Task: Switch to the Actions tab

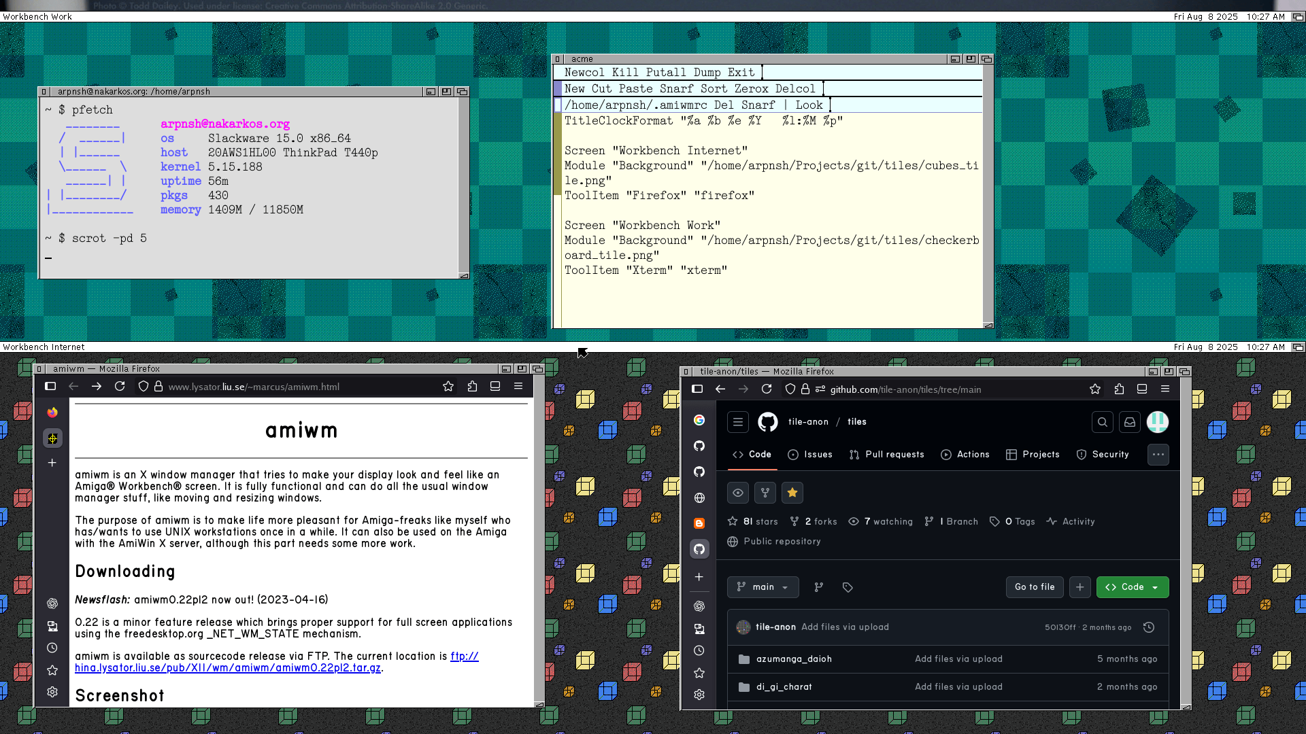Action: 965,455
